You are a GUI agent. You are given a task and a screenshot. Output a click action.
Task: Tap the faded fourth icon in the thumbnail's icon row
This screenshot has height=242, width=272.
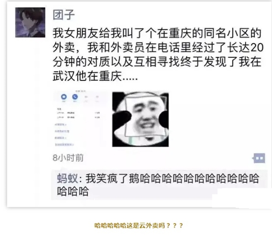tap(97, 97)
